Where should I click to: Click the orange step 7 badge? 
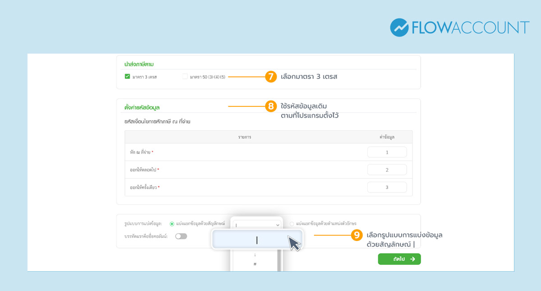tap(270, 77)
